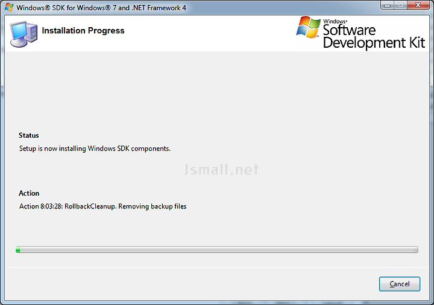The width and height of the screenshot is (434, 305).
Task: Close the SDK setup window
Action: [x=418, y=5]
